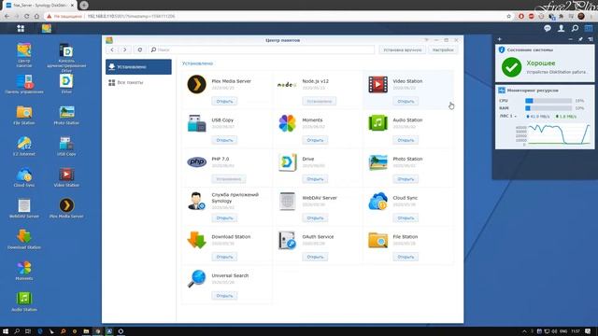Click Открыть under Drive package
The width and height of the screenshot is (598, 336).
coord(315,179)
